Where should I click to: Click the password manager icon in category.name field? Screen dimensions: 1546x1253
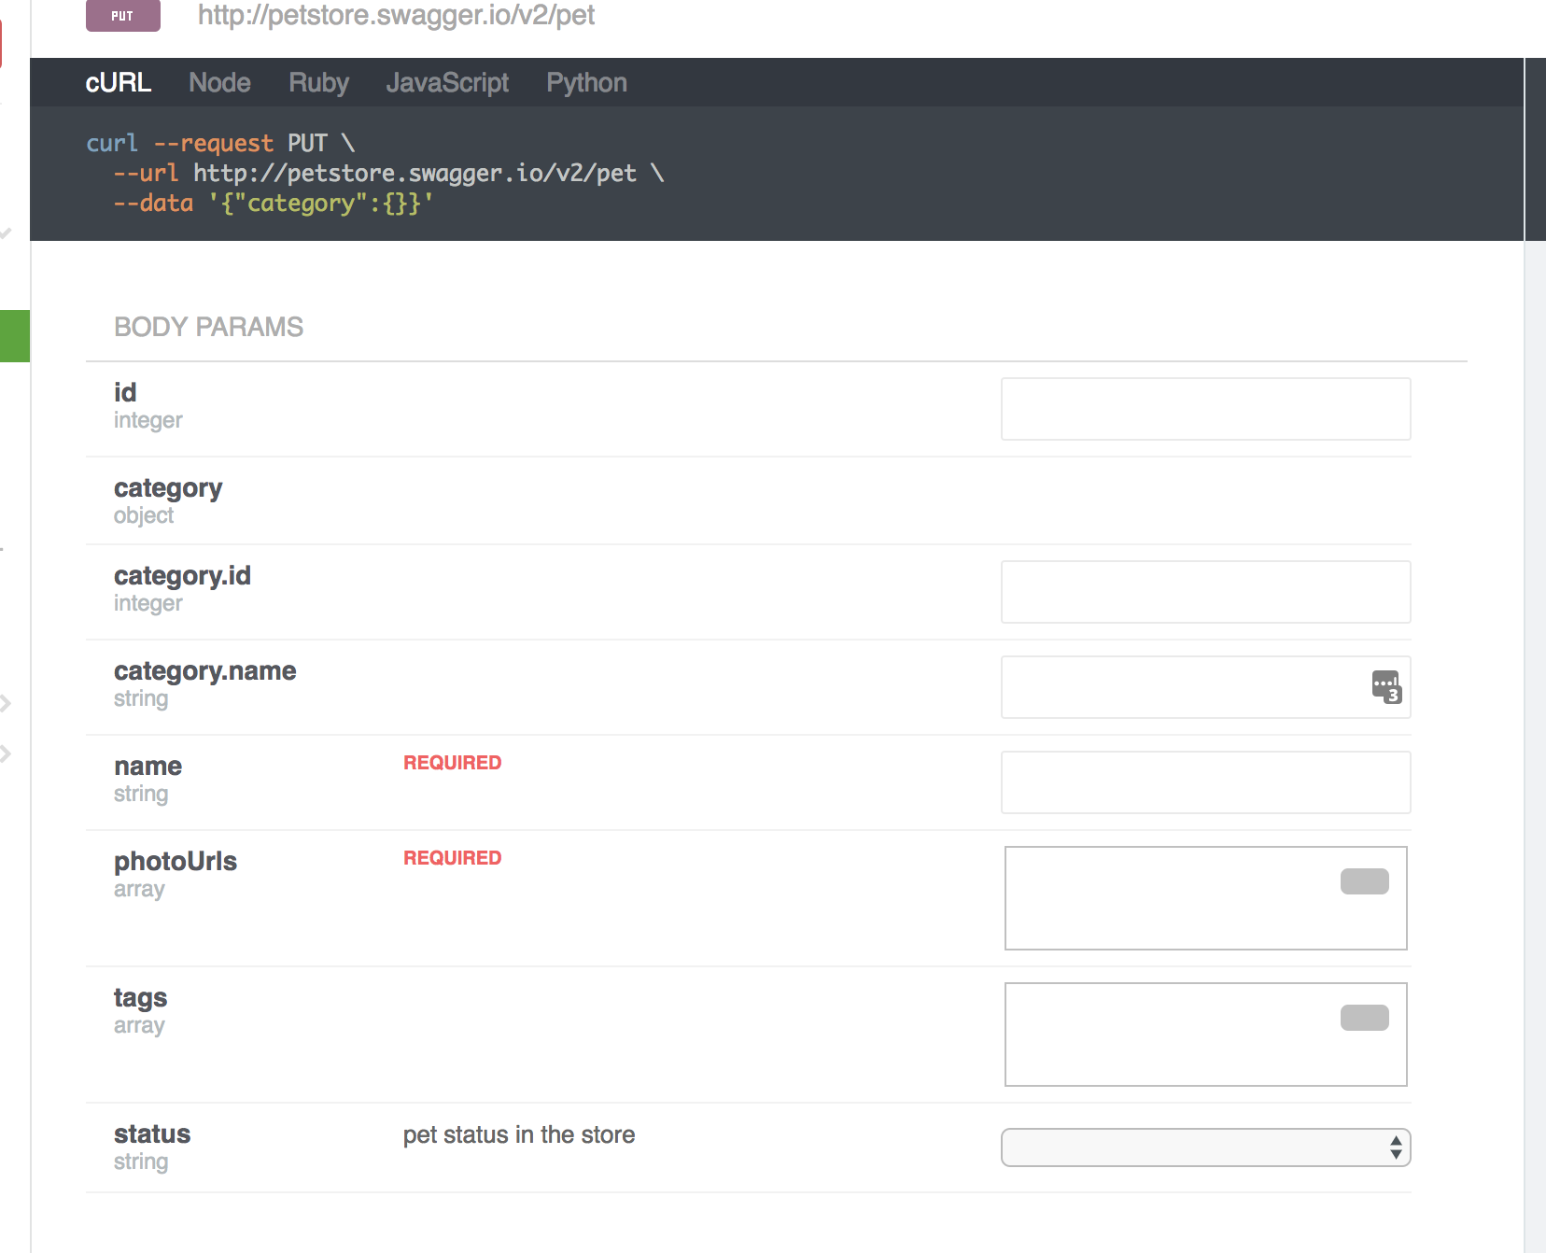click(x=1386, y=687)
